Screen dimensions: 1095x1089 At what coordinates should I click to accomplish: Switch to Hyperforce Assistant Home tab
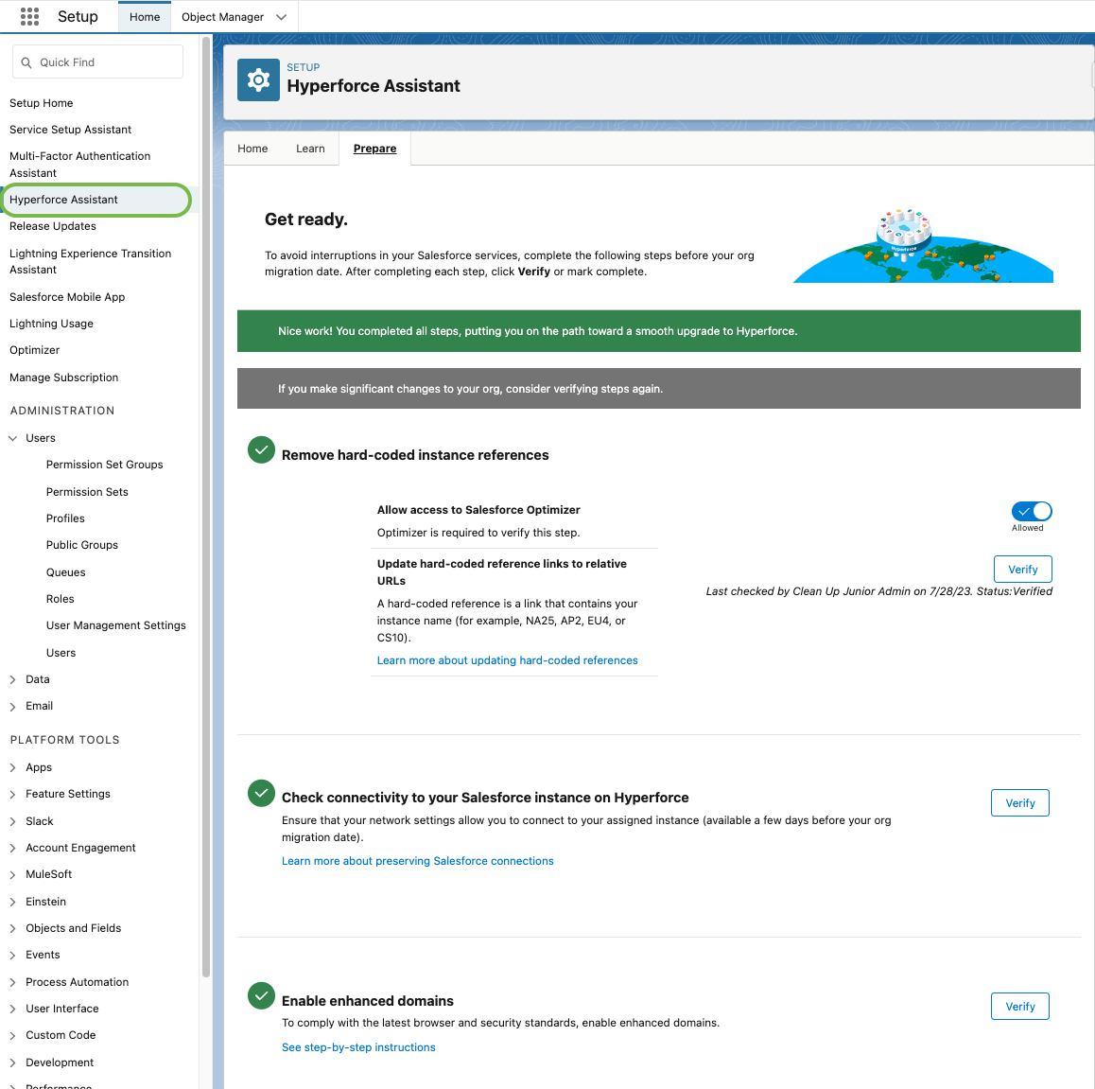[x=252, y=149]
